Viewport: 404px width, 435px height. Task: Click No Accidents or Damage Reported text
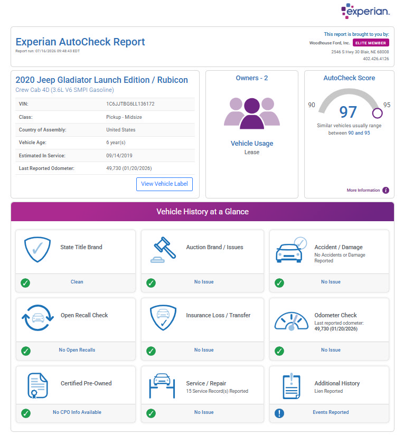tap(340, 258)
